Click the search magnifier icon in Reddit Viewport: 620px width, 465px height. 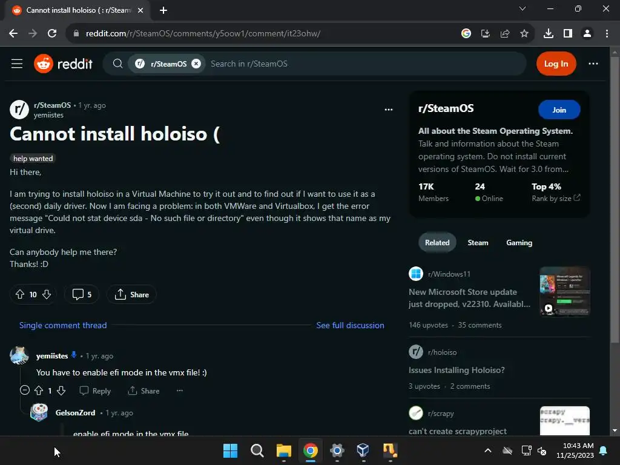point(117,64)
